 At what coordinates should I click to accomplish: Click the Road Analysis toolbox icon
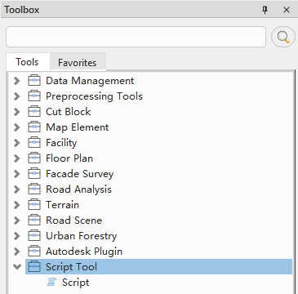point(34,189)
